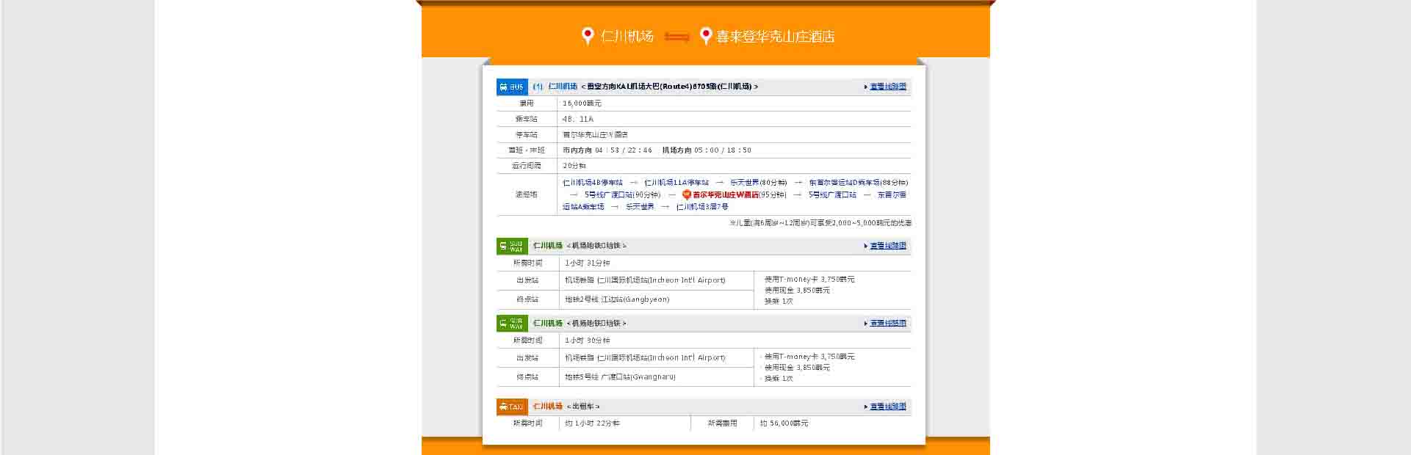1411x455 pixels.
Task: Click 喜来登华克山庄酒店 heading in orange banner
Action: point(775,37)
